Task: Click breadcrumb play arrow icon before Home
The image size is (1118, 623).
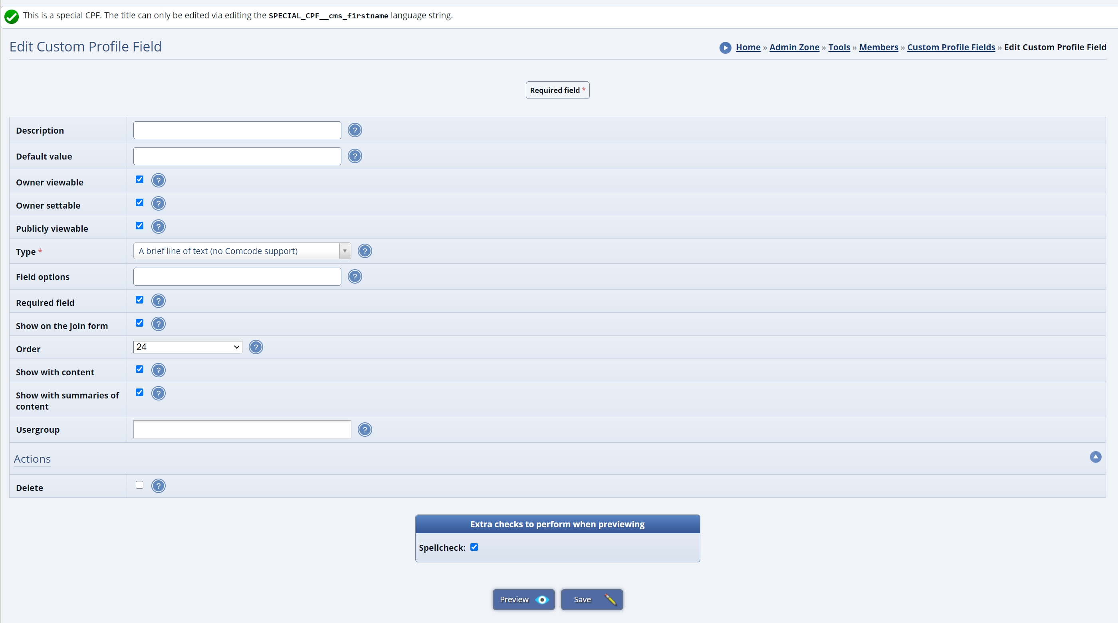Action: click(725, 48)
